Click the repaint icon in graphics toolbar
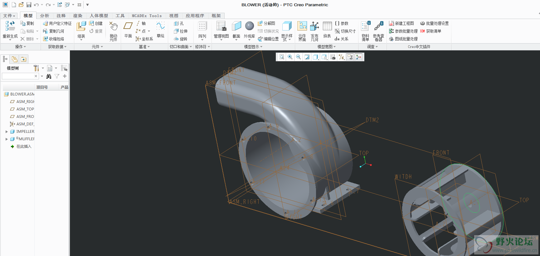The width and height of the screenshot is (540, 256). (307, 57)
